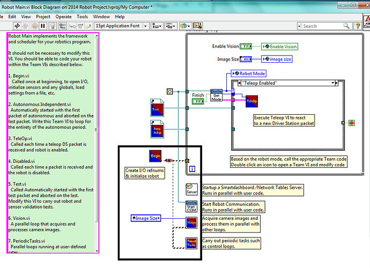Select the NT Server VI icon
Screen dimensions: 370x268
click(x=191, y=189)
